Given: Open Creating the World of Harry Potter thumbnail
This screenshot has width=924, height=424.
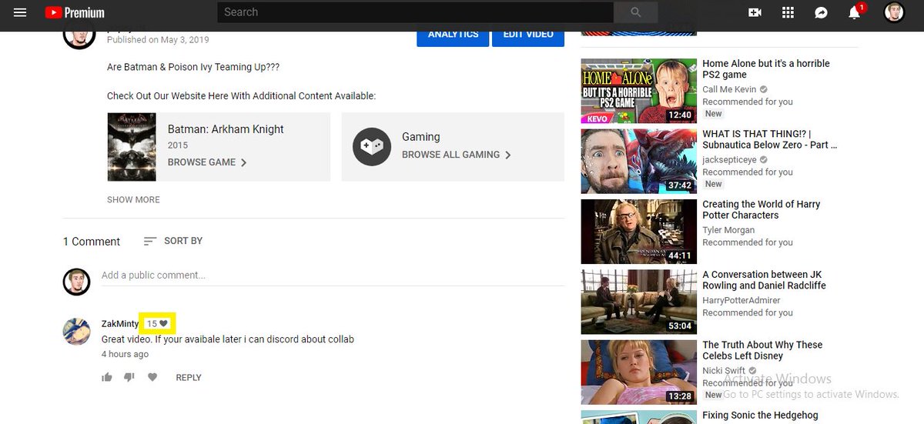Looking at the screenshot, I should tap(638, 231).
